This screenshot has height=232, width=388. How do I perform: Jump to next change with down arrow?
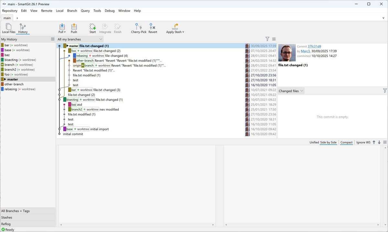[379, 142]
